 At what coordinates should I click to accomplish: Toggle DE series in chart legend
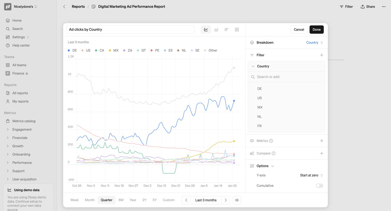(x=72, y=50)
